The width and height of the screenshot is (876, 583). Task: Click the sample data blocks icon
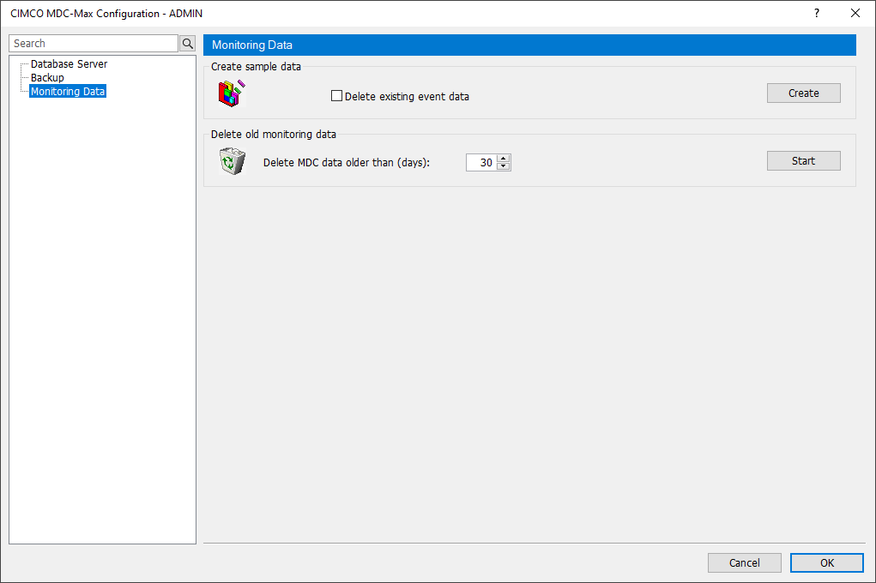click(232, 93)
